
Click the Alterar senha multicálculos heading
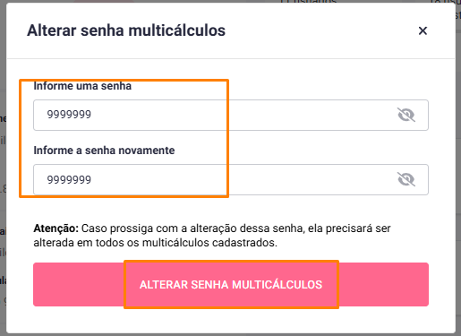pos(126,30)
